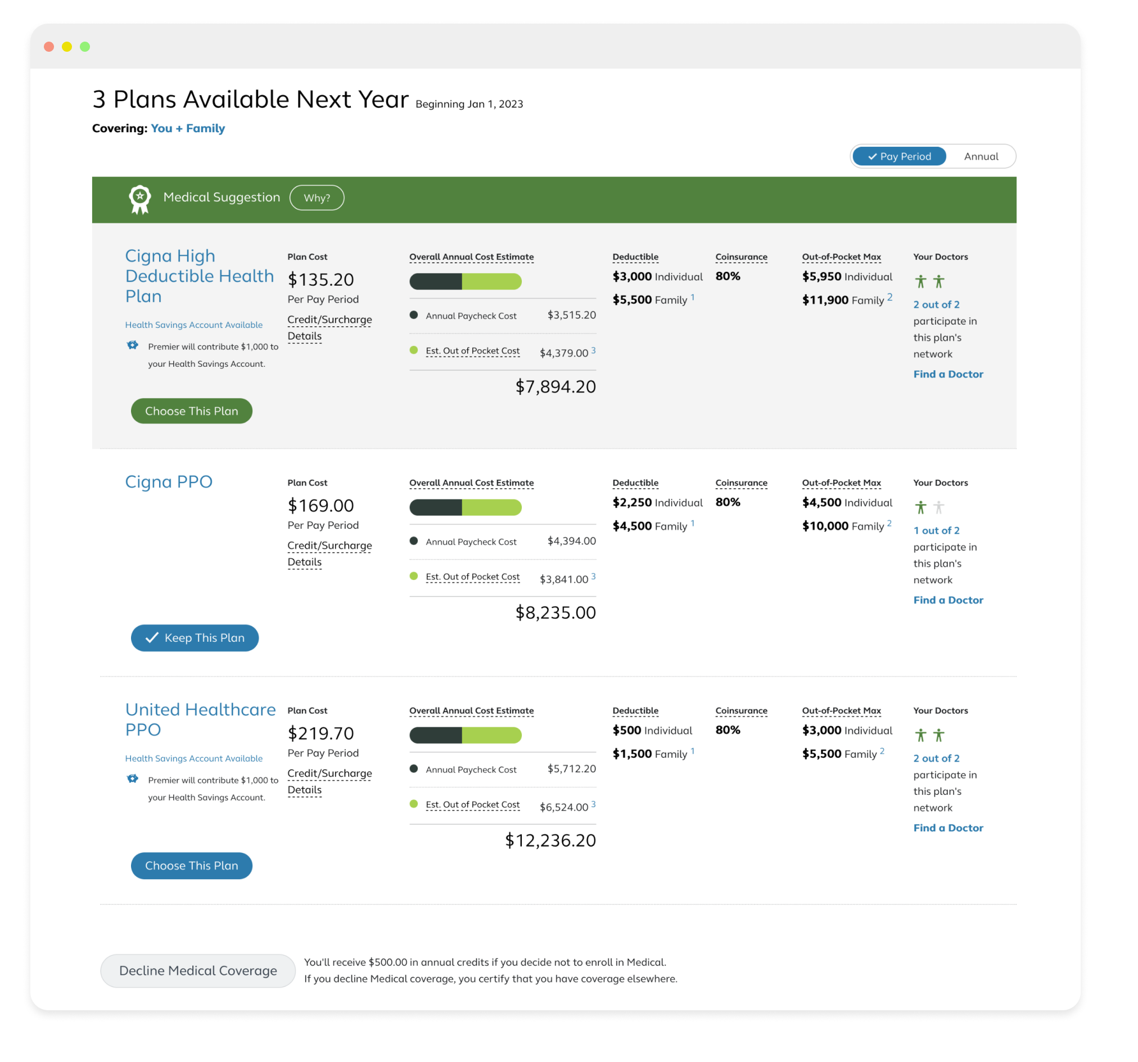Open the You + Family coverage link
This screenshot has height=1062, width=1138.
coord(187,128)
